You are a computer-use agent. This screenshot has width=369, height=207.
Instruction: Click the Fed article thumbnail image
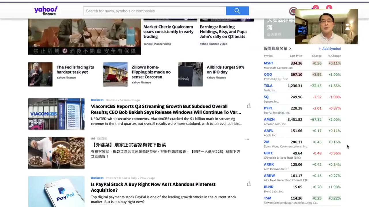(40, 74)
